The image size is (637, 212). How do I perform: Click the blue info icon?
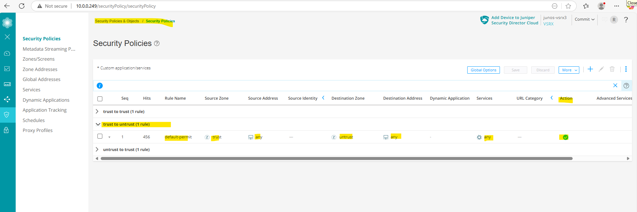coord(100,86)
